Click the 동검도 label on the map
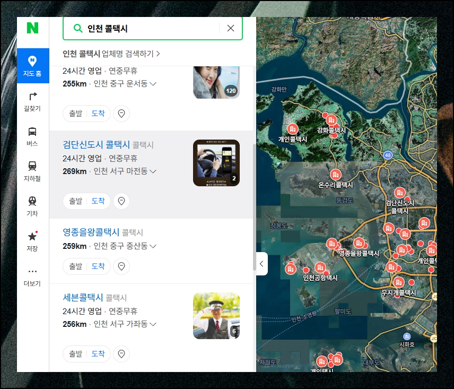This screenshot has width=454, height=389. (x=345, y=201)
